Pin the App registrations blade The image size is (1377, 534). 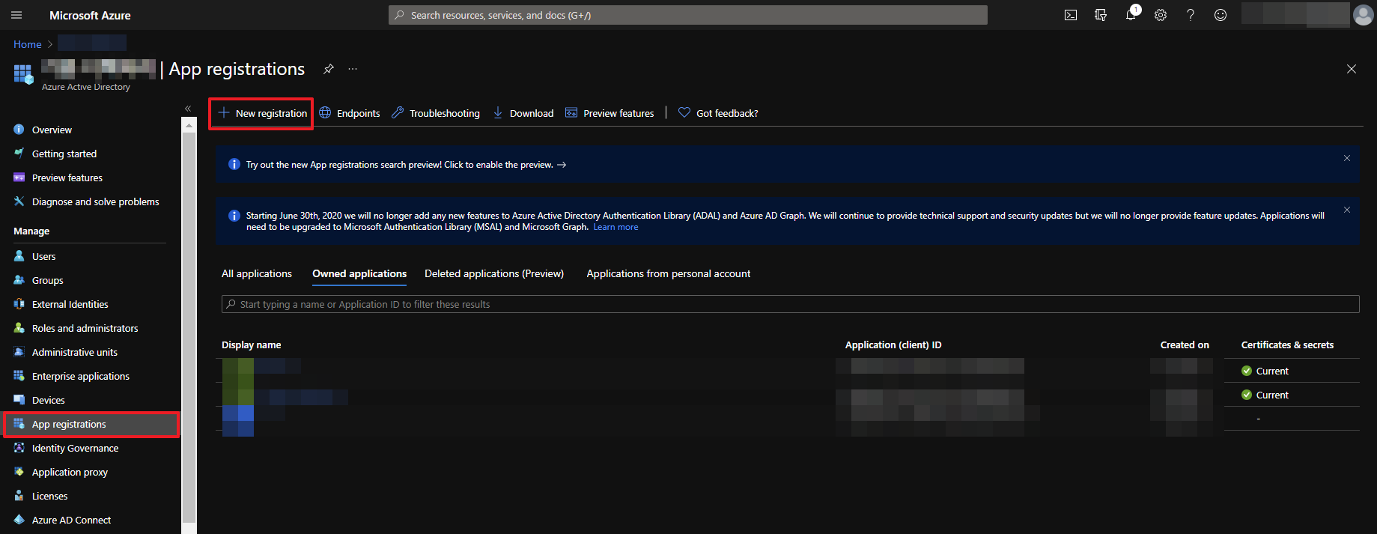point(328,69)
